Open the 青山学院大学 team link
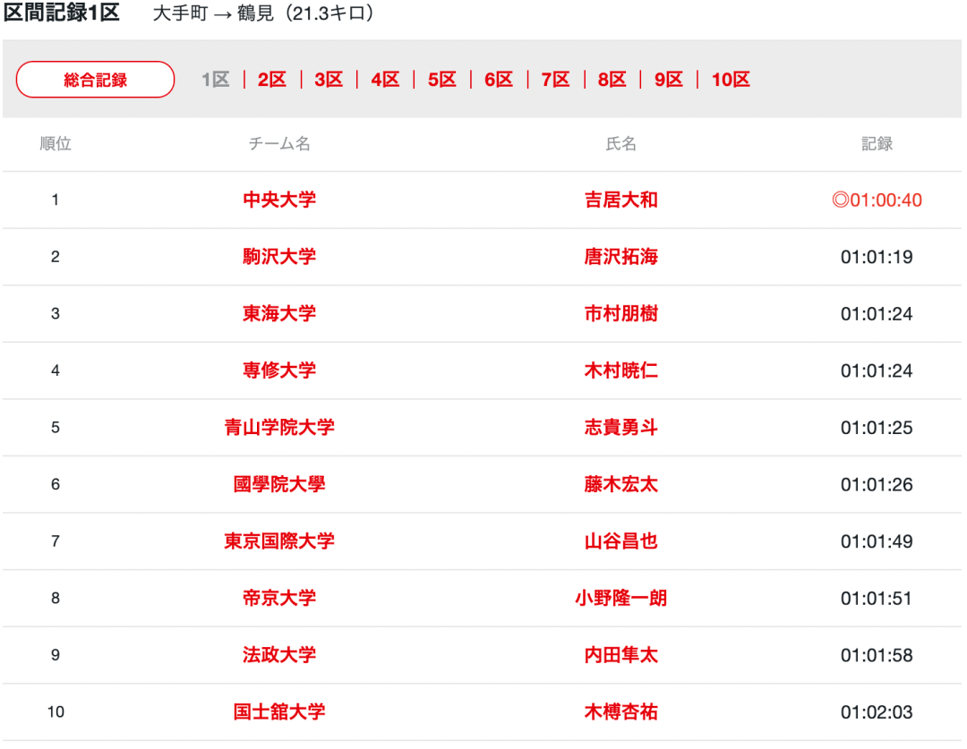Image resolution: width=967 pixels, height=749 pixels. [279, 428]
